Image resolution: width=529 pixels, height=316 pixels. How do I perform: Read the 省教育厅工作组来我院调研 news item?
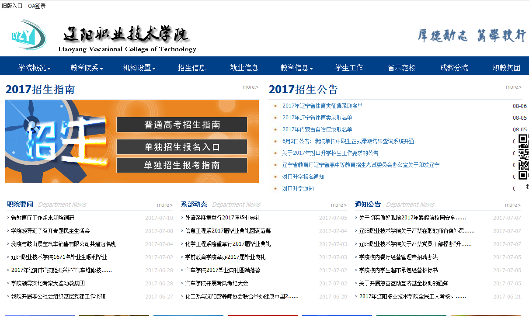pos(42,218)
